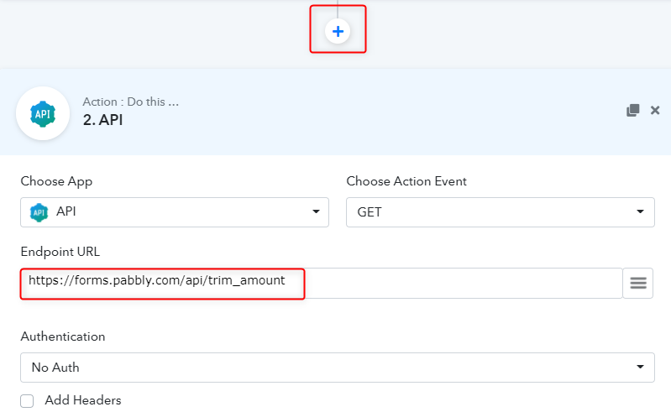
Task: Click the Choose Action Event label
Action: [x=406, y=181]
